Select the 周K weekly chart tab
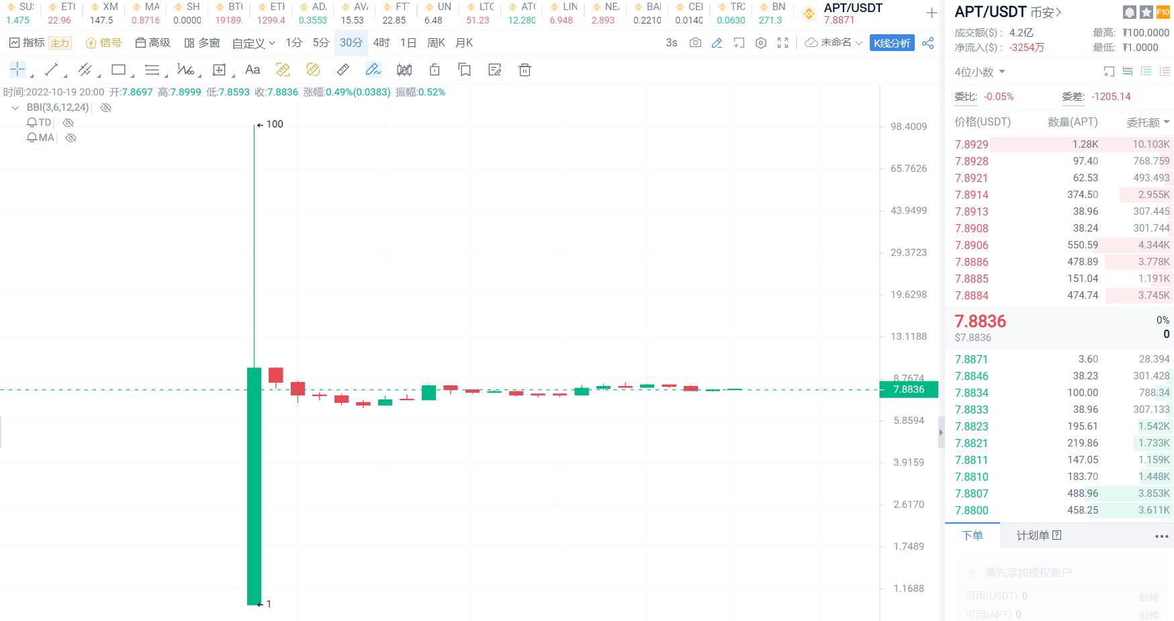This screenshot has height=621, width=1174. coord(436,42)
